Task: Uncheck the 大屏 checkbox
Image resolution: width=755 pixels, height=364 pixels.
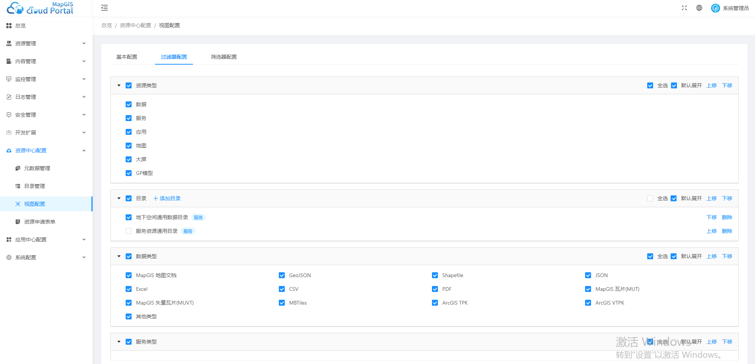Action: [129, 159]
